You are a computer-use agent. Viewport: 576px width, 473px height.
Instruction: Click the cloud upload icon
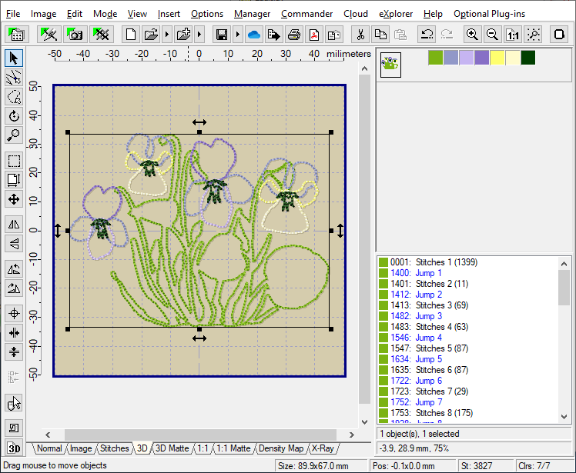(x=254, y=35)
